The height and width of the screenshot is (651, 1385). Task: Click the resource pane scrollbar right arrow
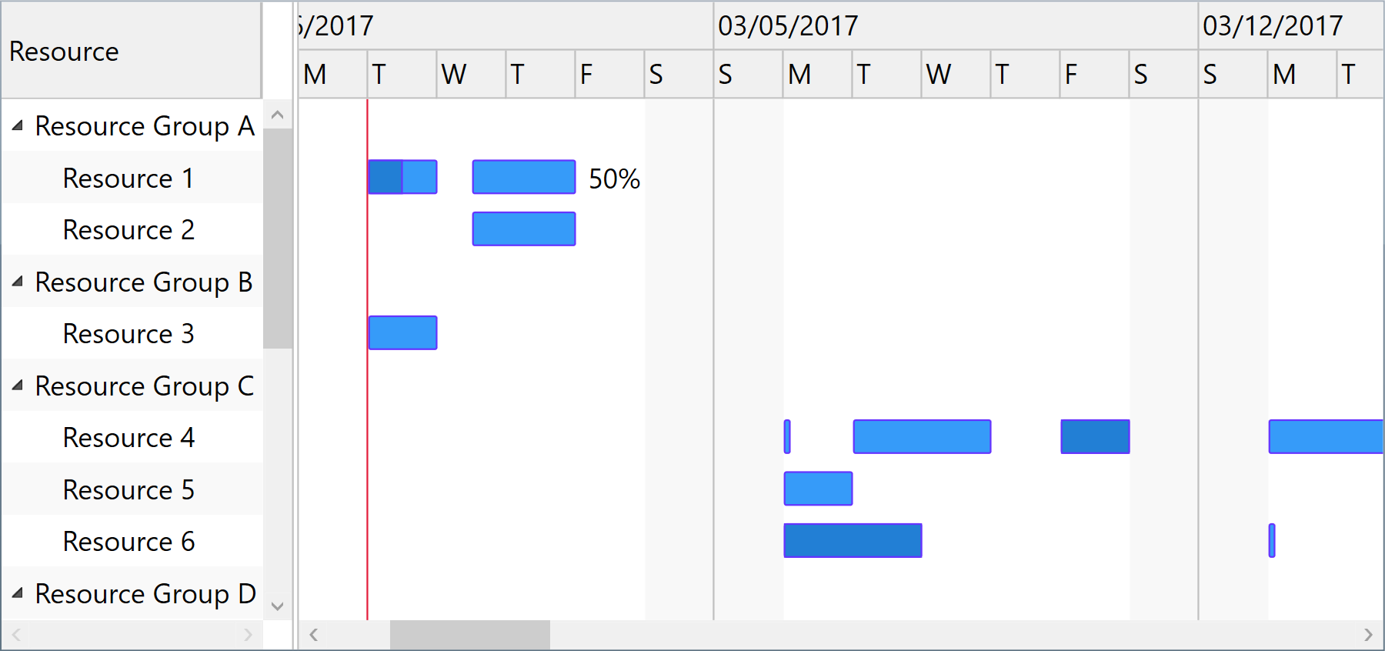click(x=246, y=634)
